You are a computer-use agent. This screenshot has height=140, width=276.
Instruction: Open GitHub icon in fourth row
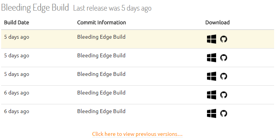click(224, 95)
